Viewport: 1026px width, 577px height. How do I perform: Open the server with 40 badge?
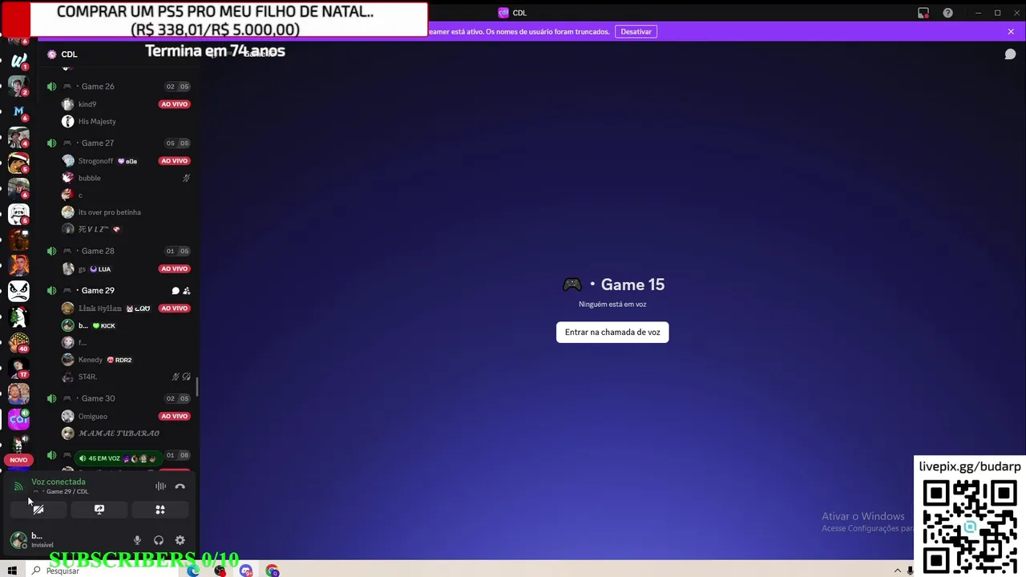click(18, 342)
